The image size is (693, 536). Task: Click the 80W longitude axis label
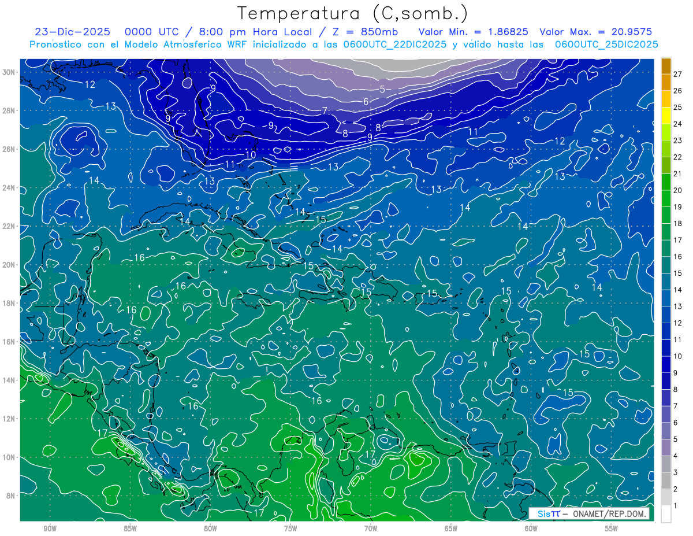click(x=210, y=528)
